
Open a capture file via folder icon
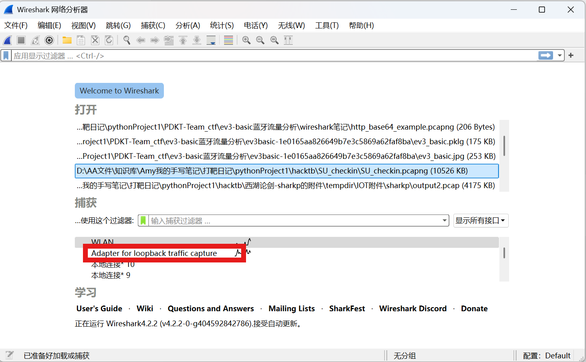coord(67,40)
